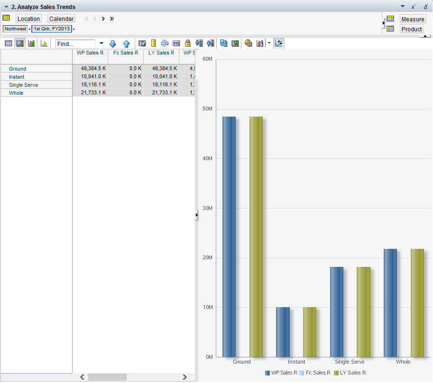
Task: Select the Northwest location page item
Action: click(x=16, y=29)
